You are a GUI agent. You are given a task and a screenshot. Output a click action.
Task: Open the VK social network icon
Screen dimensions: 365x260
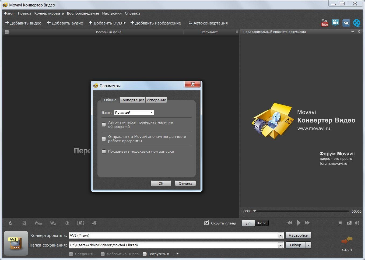coord(346,23)
